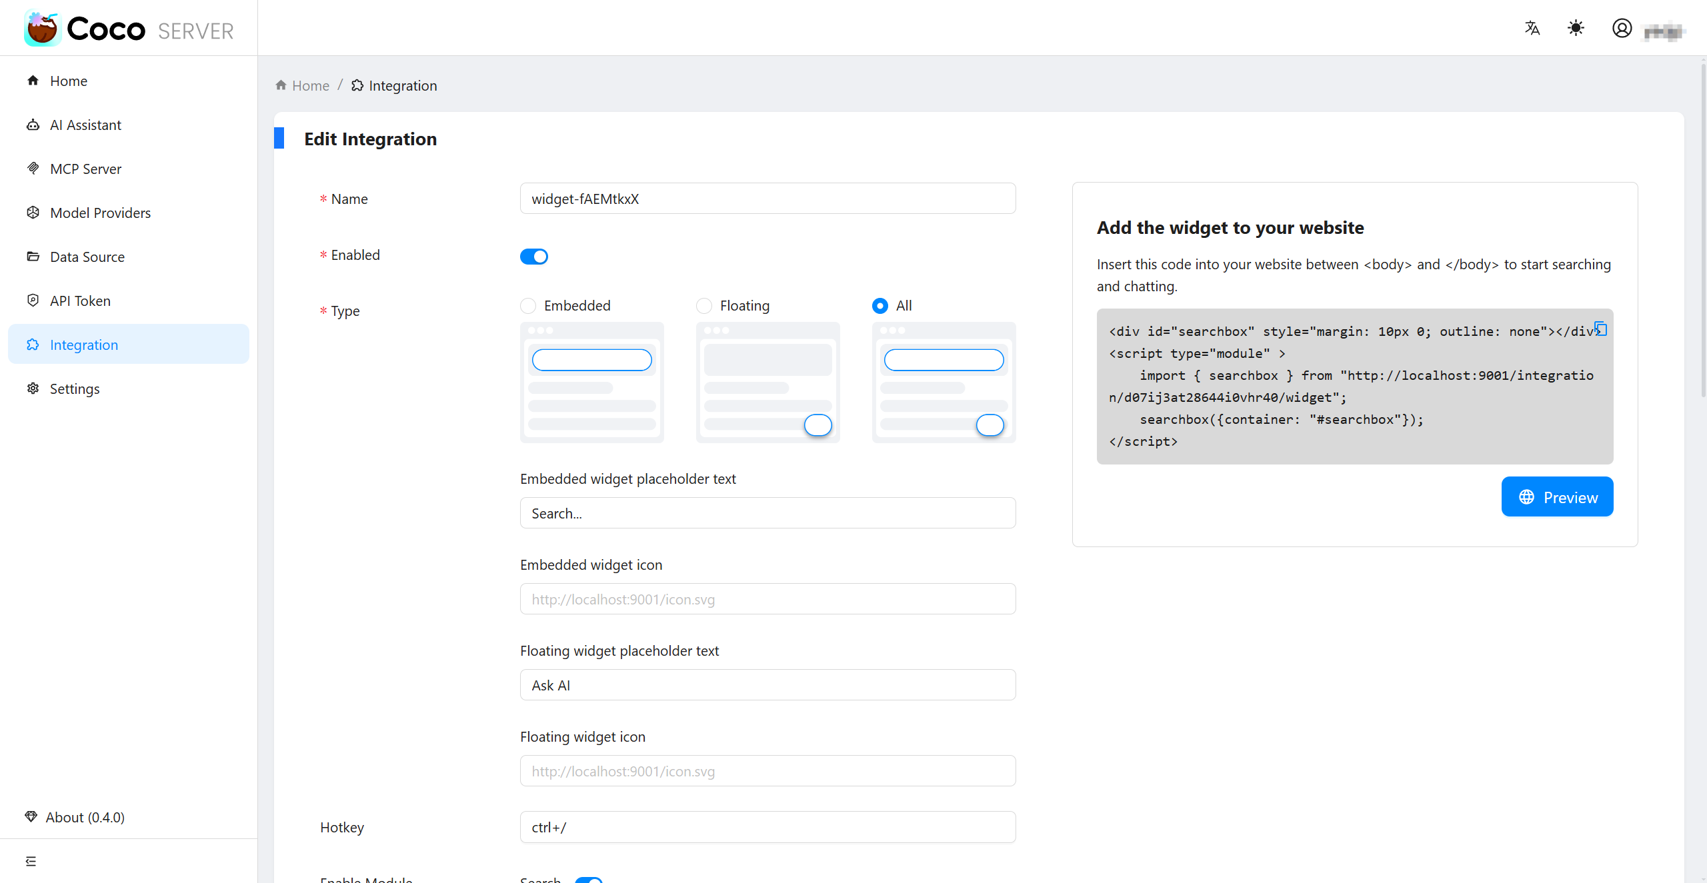
Task: Focus the Floating widget placeholder text field
Action: pos(768,685)
